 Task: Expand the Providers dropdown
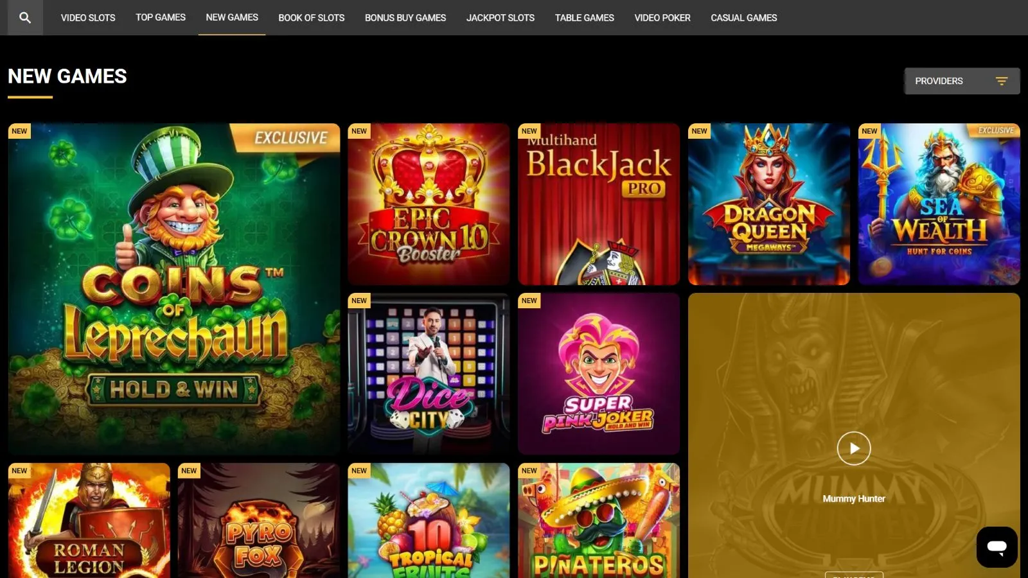962,81
